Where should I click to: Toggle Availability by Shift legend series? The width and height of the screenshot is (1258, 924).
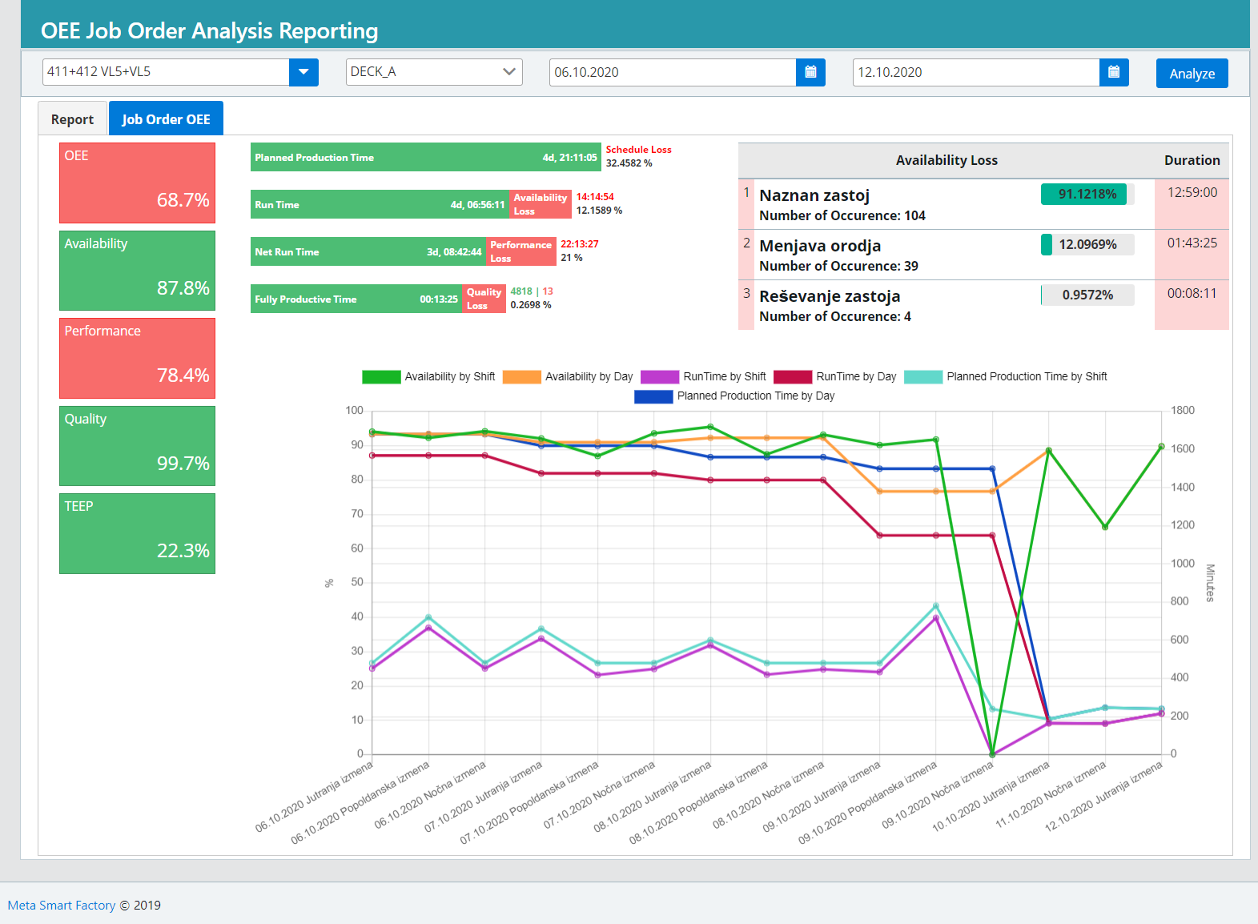pos(428,377)
